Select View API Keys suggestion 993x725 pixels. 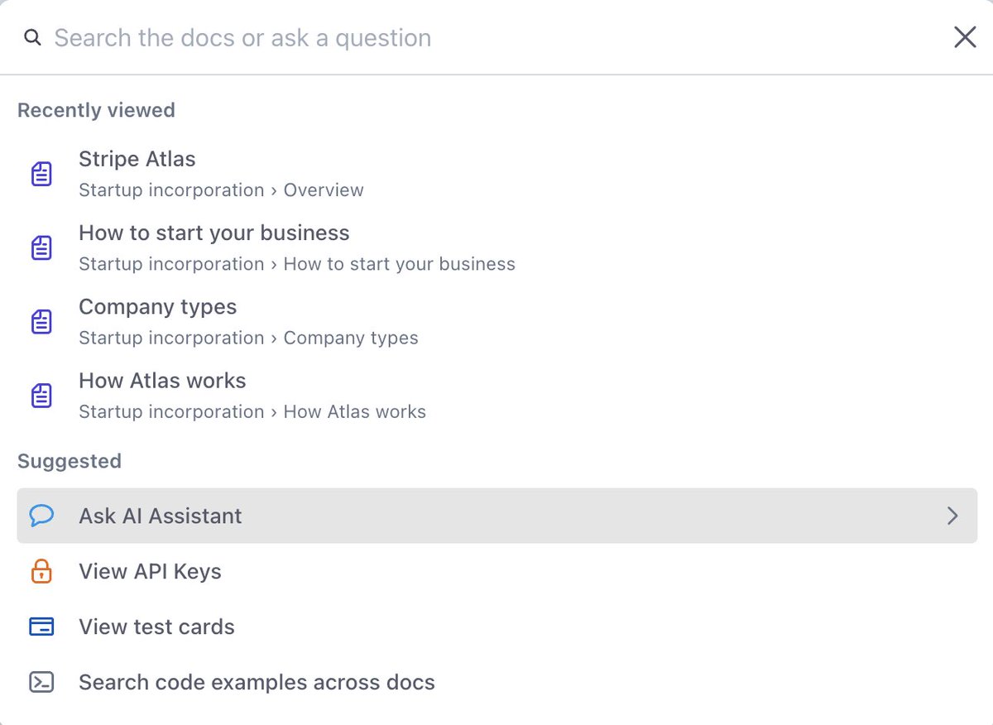click(x=496, y=571)
